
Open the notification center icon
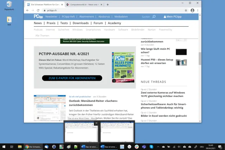click(x=220, y=147)
